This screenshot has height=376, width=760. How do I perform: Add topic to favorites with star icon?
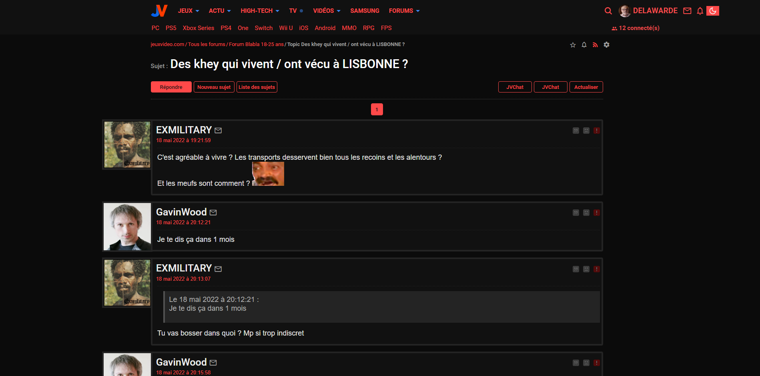coord(573,45)
